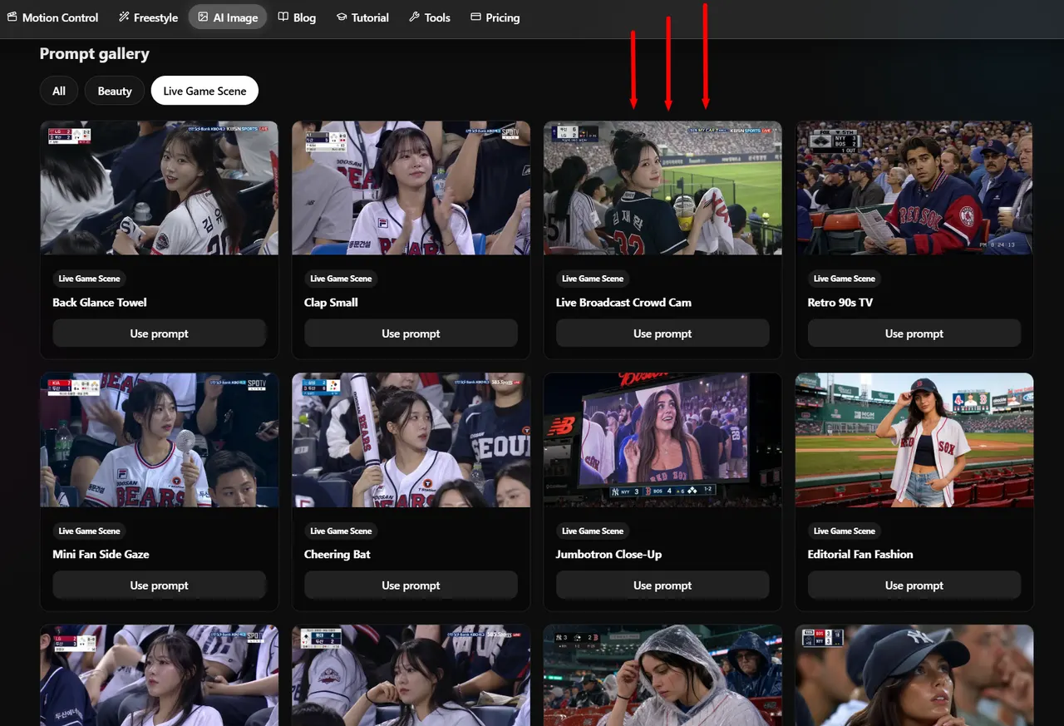Viewport: 1064px width, 726px height.
Task: Use the Editorial Fan Fashion prompt
Action: (x=914, y=585)
